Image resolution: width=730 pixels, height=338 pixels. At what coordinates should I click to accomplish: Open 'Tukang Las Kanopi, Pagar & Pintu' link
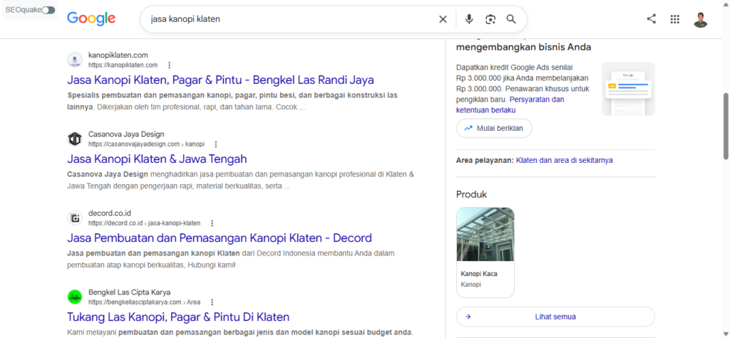point(178,317)
